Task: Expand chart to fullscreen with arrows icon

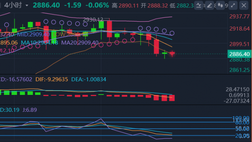Action: tap(233, 5)
